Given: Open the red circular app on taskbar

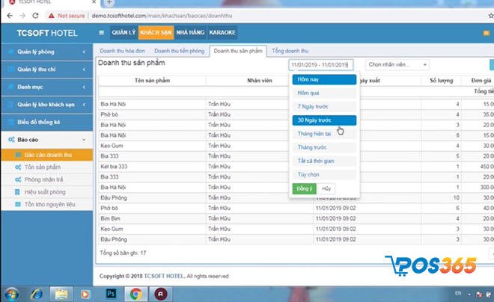Looking at the screenshot, I should pyautogui.click(x=161, y=294).
